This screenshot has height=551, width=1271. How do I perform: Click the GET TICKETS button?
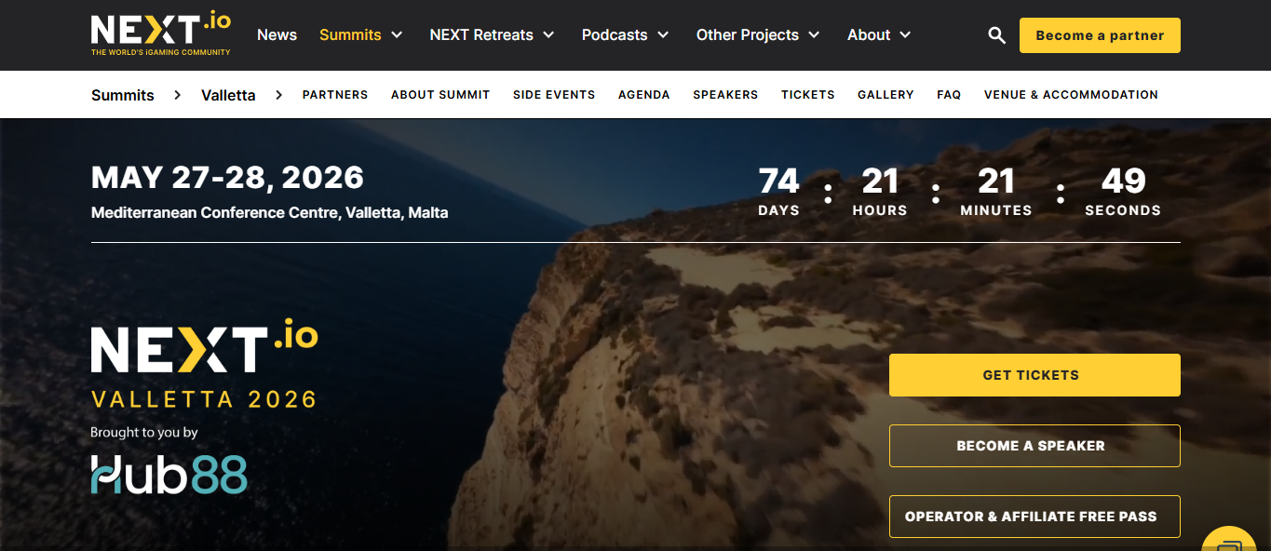[x=1034, y=375]
